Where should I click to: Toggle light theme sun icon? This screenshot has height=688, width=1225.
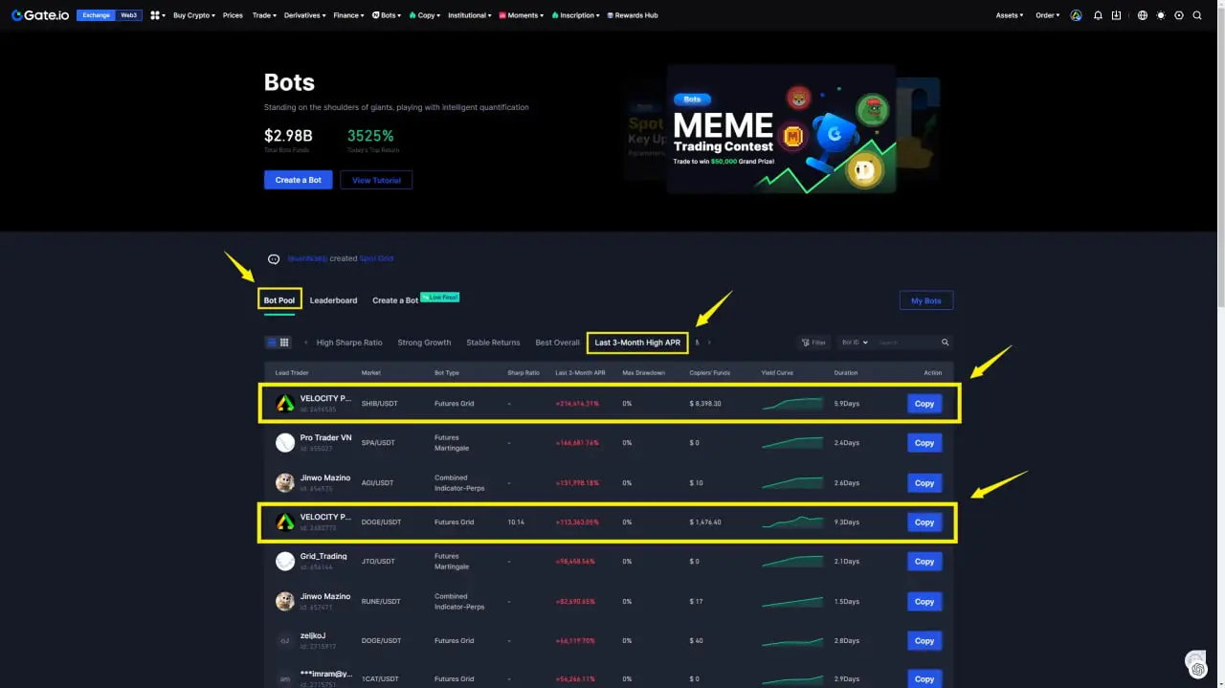click(1161, 15)
